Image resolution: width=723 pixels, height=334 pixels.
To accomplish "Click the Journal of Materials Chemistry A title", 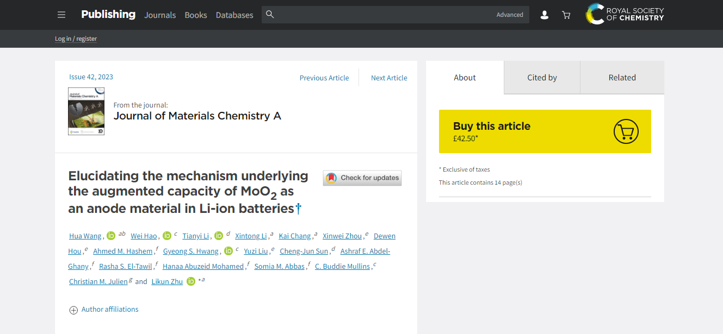I will tap(197, 116).
